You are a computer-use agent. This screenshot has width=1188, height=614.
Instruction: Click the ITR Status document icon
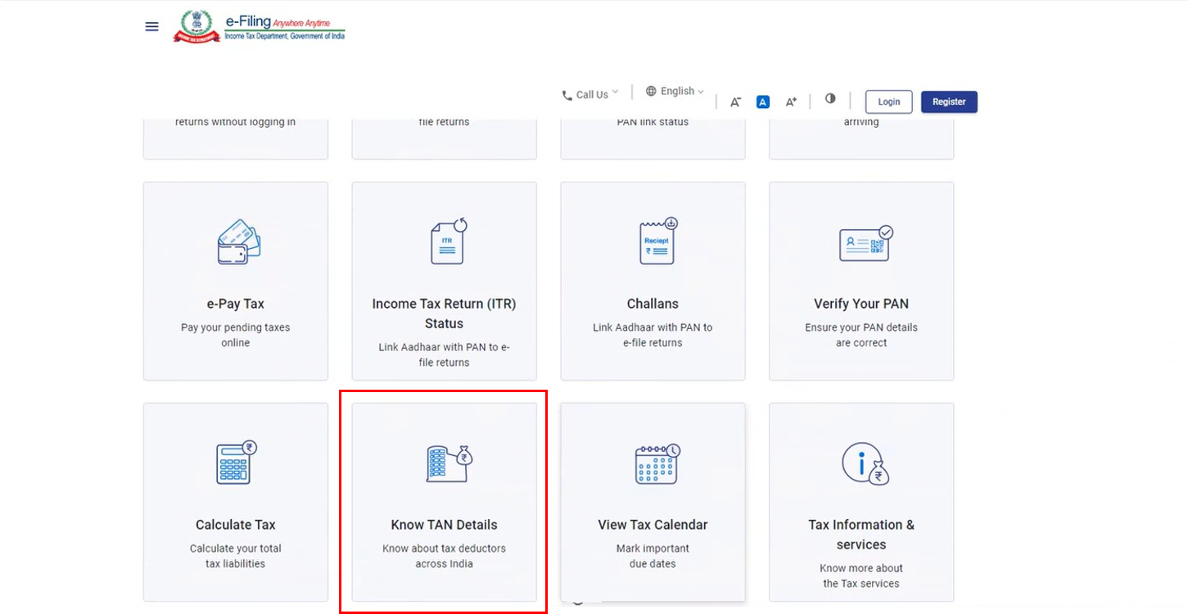click(447, 242)
